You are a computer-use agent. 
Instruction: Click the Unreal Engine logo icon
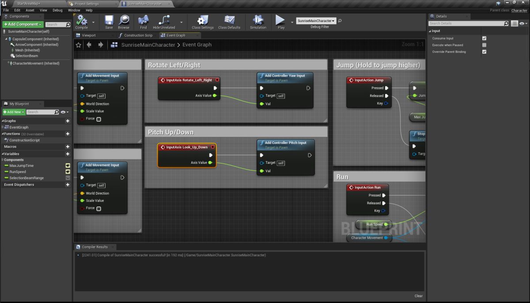pos(4,4)
